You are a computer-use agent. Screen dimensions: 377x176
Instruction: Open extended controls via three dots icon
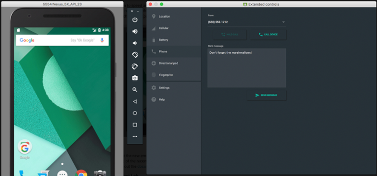coord(135,136)
